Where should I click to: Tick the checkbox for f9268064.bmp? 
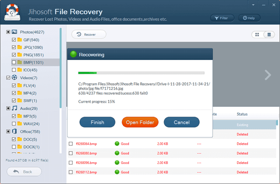coord(71,144)
